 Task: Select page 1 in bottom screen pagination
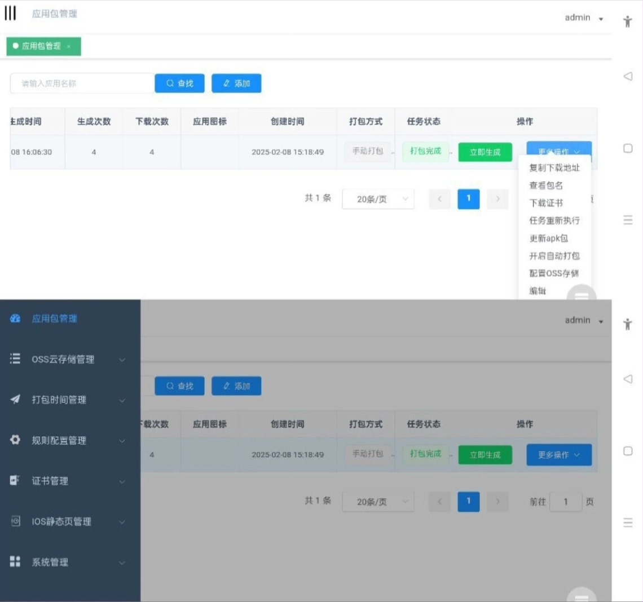pos(469,502)
